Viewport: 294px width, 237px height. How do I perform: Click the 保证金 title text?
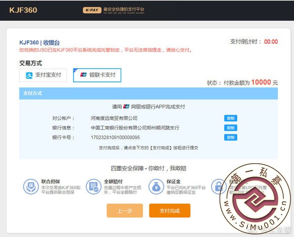(173, 181)
